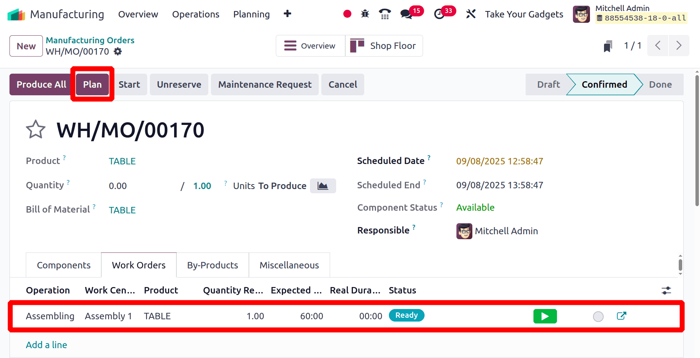
Task: Click the Plan button
Action: click(x=92, y=84)
